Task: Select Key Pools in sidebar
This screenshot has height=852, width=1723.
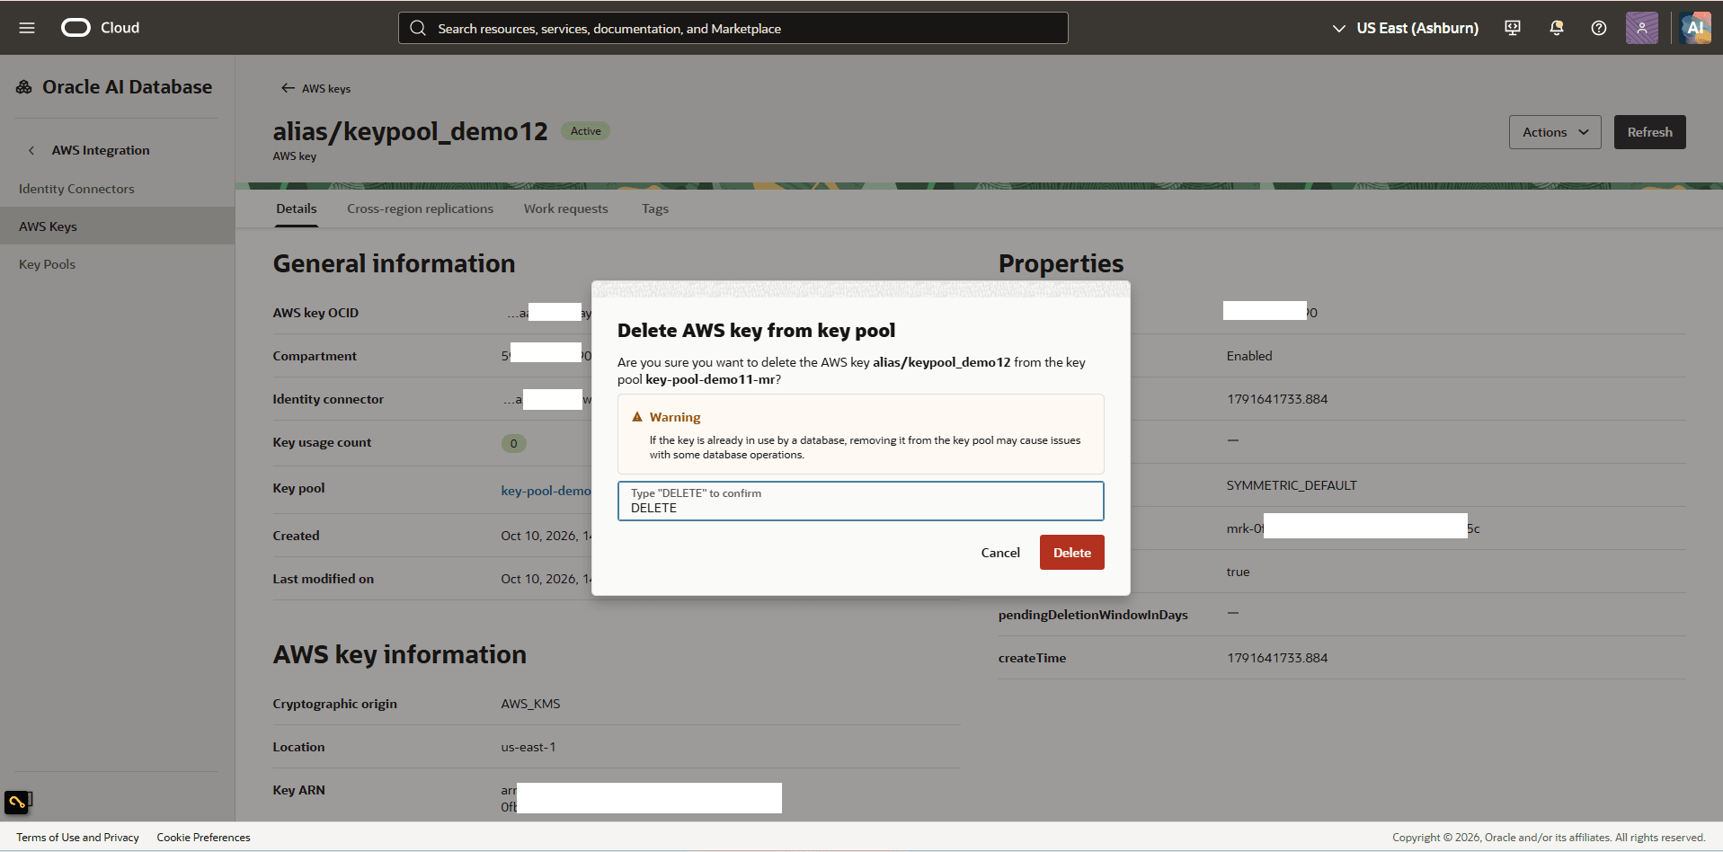Action: point(47,264)
